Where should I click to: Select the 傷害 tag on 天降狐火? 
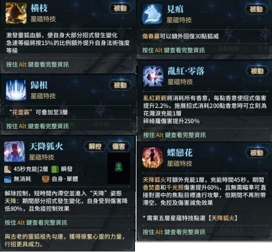click(119, 146)
